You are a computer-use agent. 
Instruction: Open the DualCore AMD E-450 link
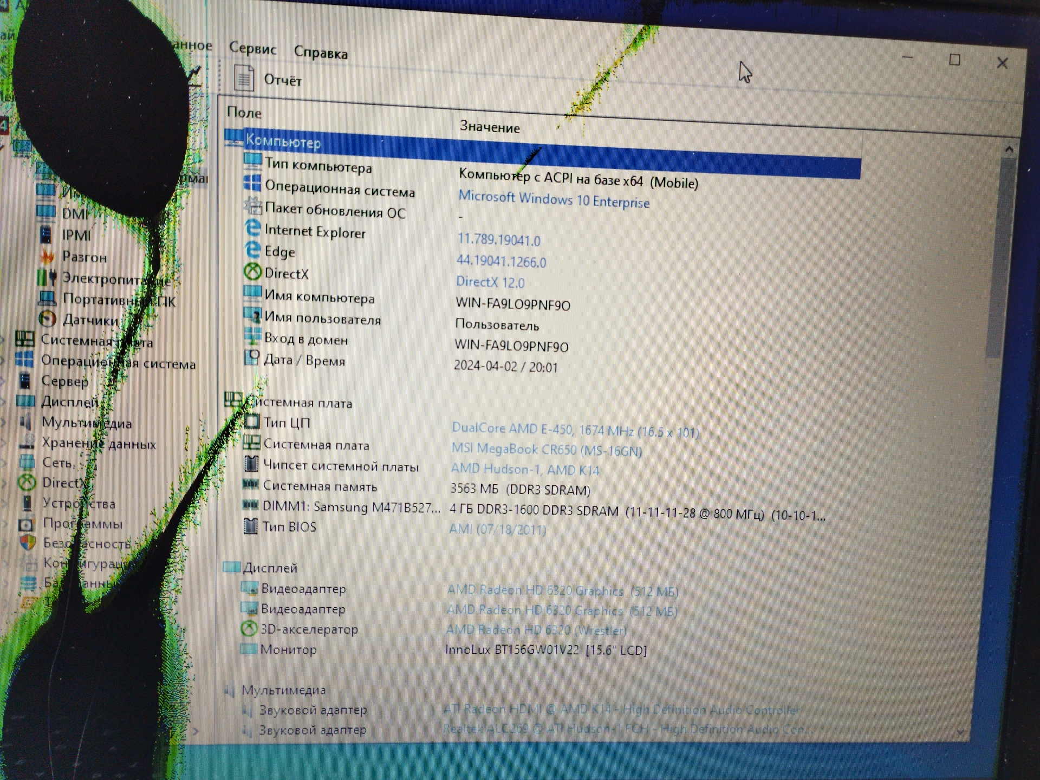click(575, 430)
